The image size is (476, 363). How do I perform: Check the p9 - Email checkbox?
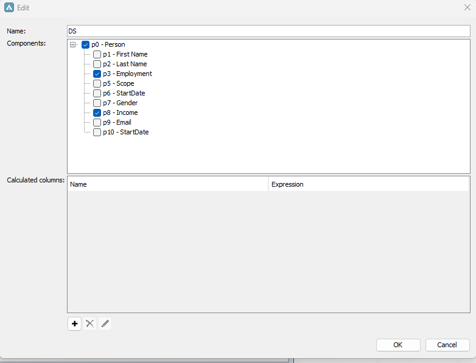point(97,122)
